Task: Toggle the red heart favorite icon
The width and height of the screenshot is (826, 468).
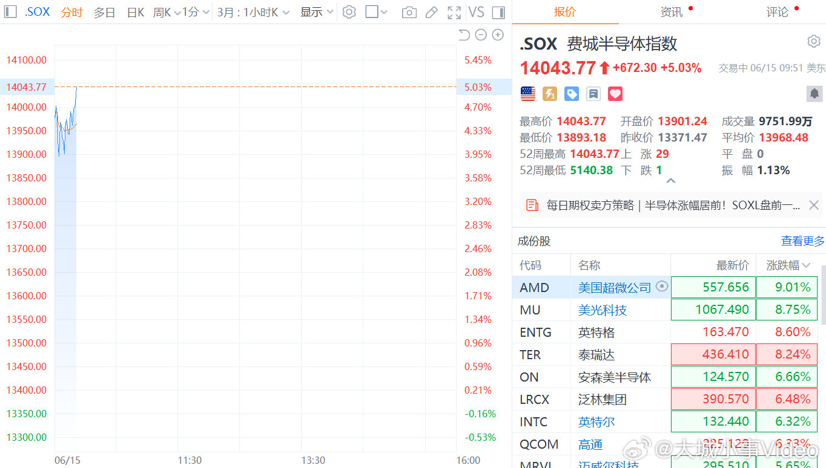Action: click(x=615, y=94)
